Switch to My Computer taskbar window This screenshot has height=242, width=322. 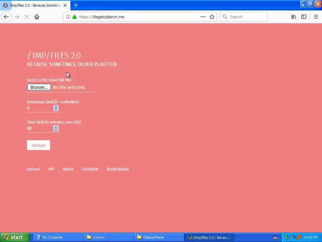58,238
